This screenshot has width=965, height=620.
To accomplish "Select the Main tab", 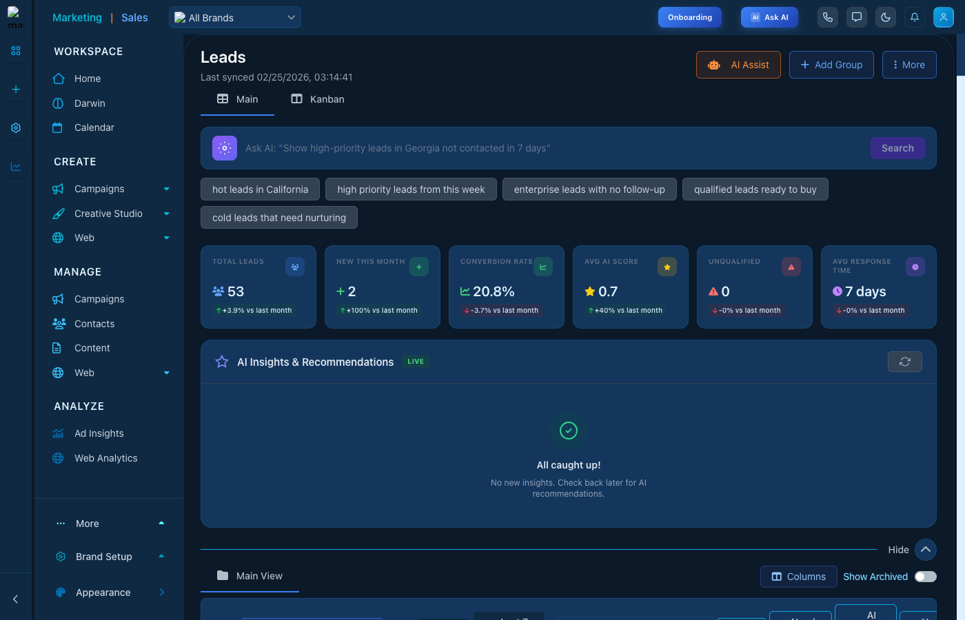I will pyautogui.click(x=238, y=99).
